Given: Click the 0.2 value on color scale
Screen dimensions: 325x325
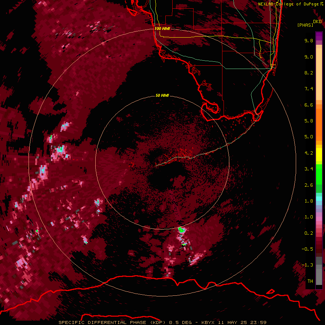Looking at the screenshot, I should tap(309, 233).
